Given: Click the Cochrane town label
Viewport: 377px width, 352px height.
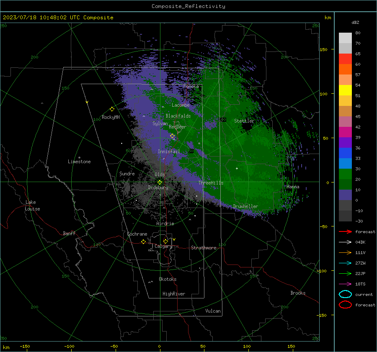Looking at the screenshot, I should (x=137, y=234).
